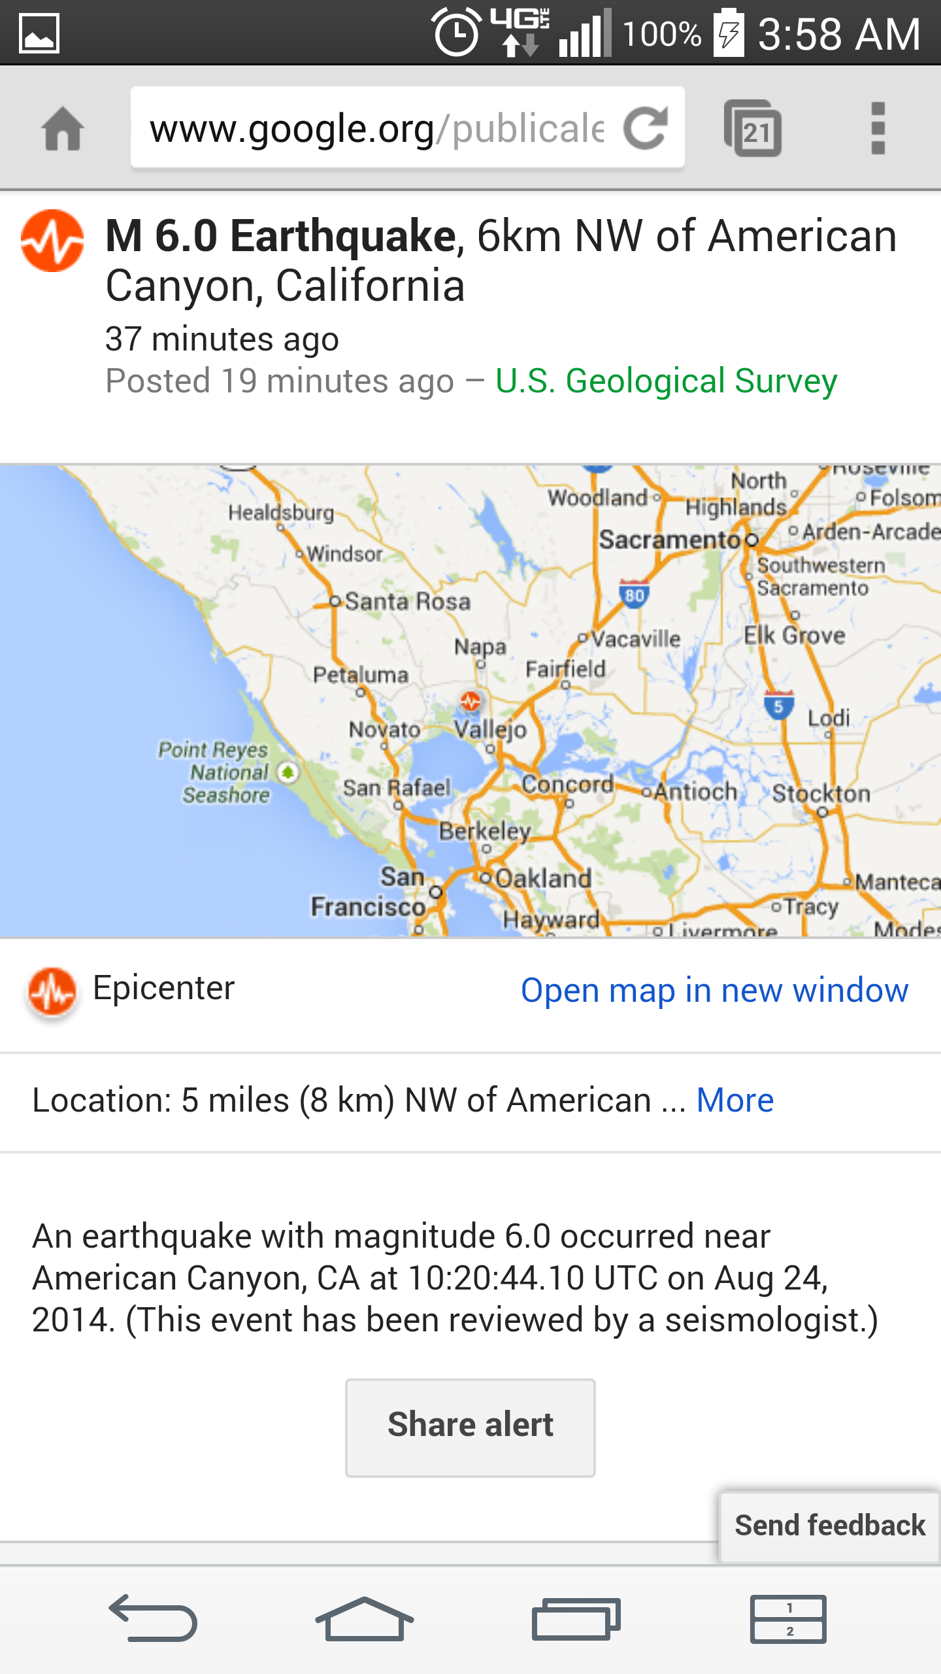Expand location details with More

[x=735, y=1100]
